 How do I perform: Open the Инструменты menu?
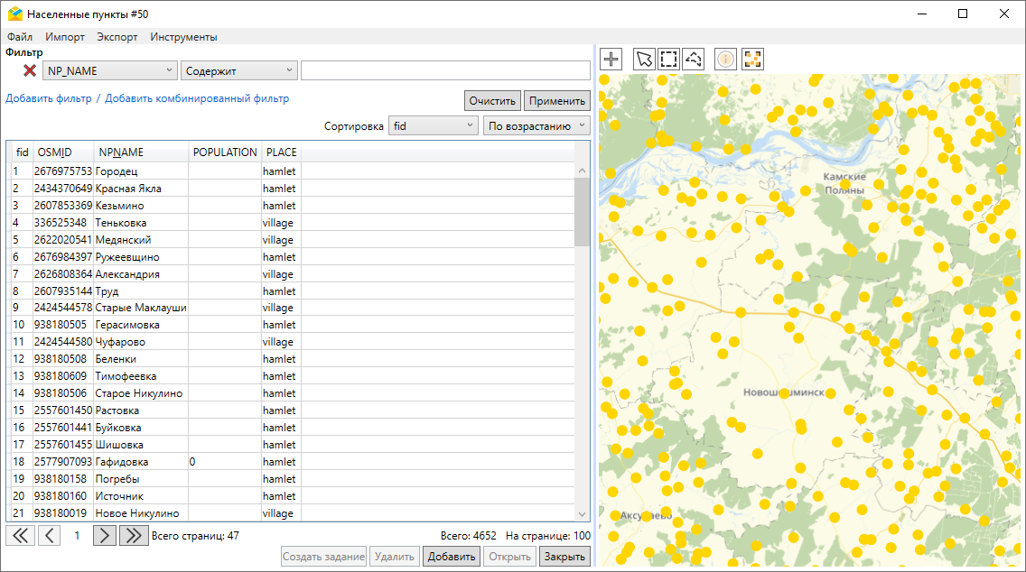(x=183, y=37)
